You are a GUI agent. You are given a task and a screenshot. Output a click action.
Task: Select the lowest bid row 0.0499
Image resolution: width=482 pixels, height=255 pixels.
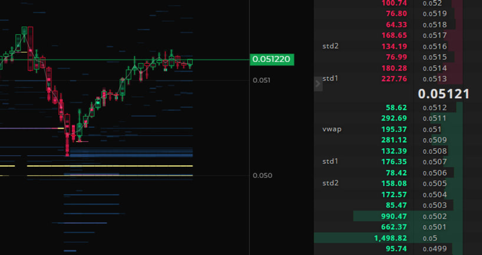(x=433, y=249)
